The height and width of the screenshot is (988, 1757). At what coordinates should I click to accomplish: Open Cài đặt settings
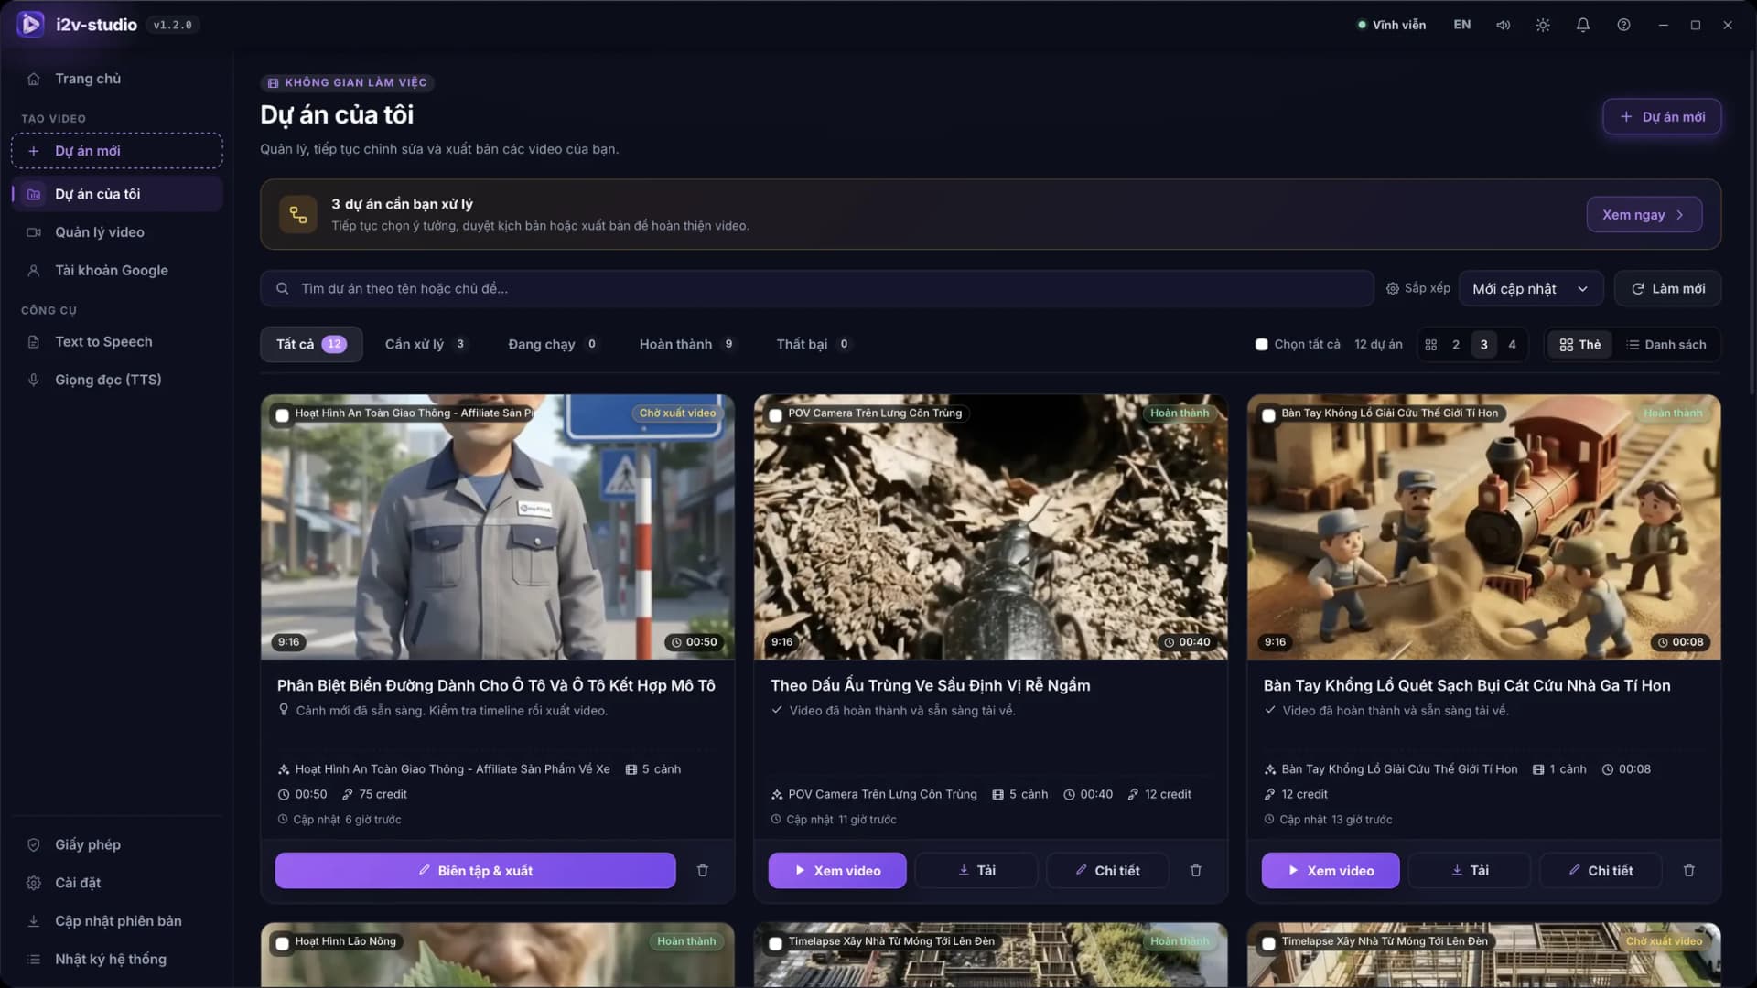pos(117,883)
